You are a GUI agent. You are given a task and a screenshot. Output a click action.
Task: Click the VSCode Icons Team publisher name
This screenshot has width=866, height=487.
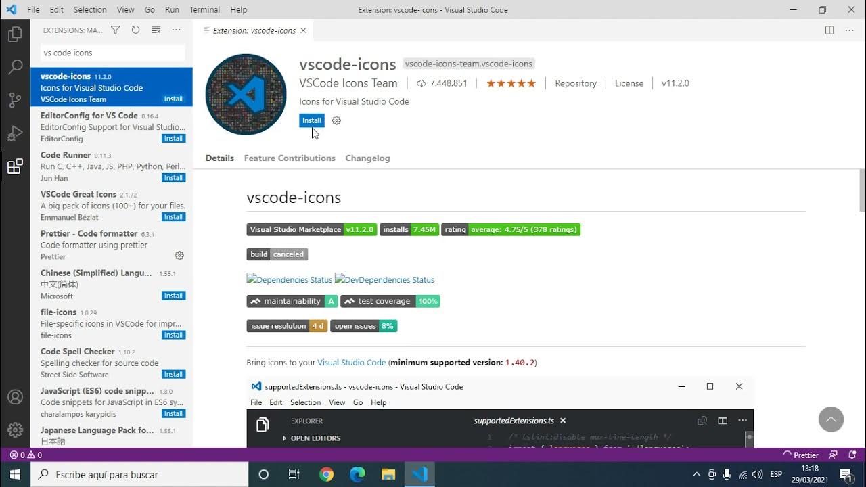tap(348, 83)
